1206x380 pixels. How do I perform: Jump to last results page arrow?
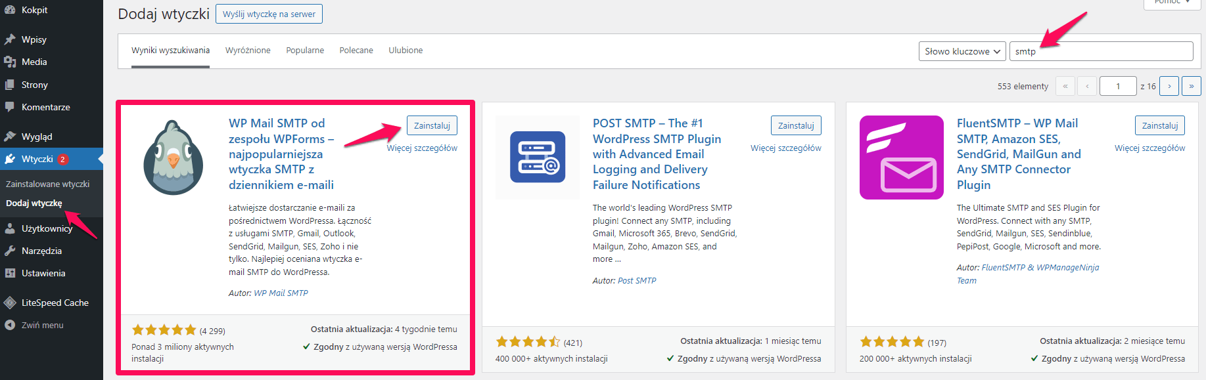click(x=1192, y=86)
